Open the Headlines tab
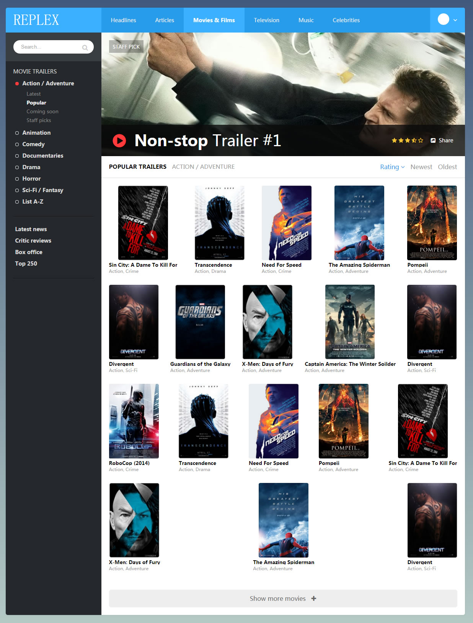This screenshot has width=473, height=623. click(x=123, y=20)
